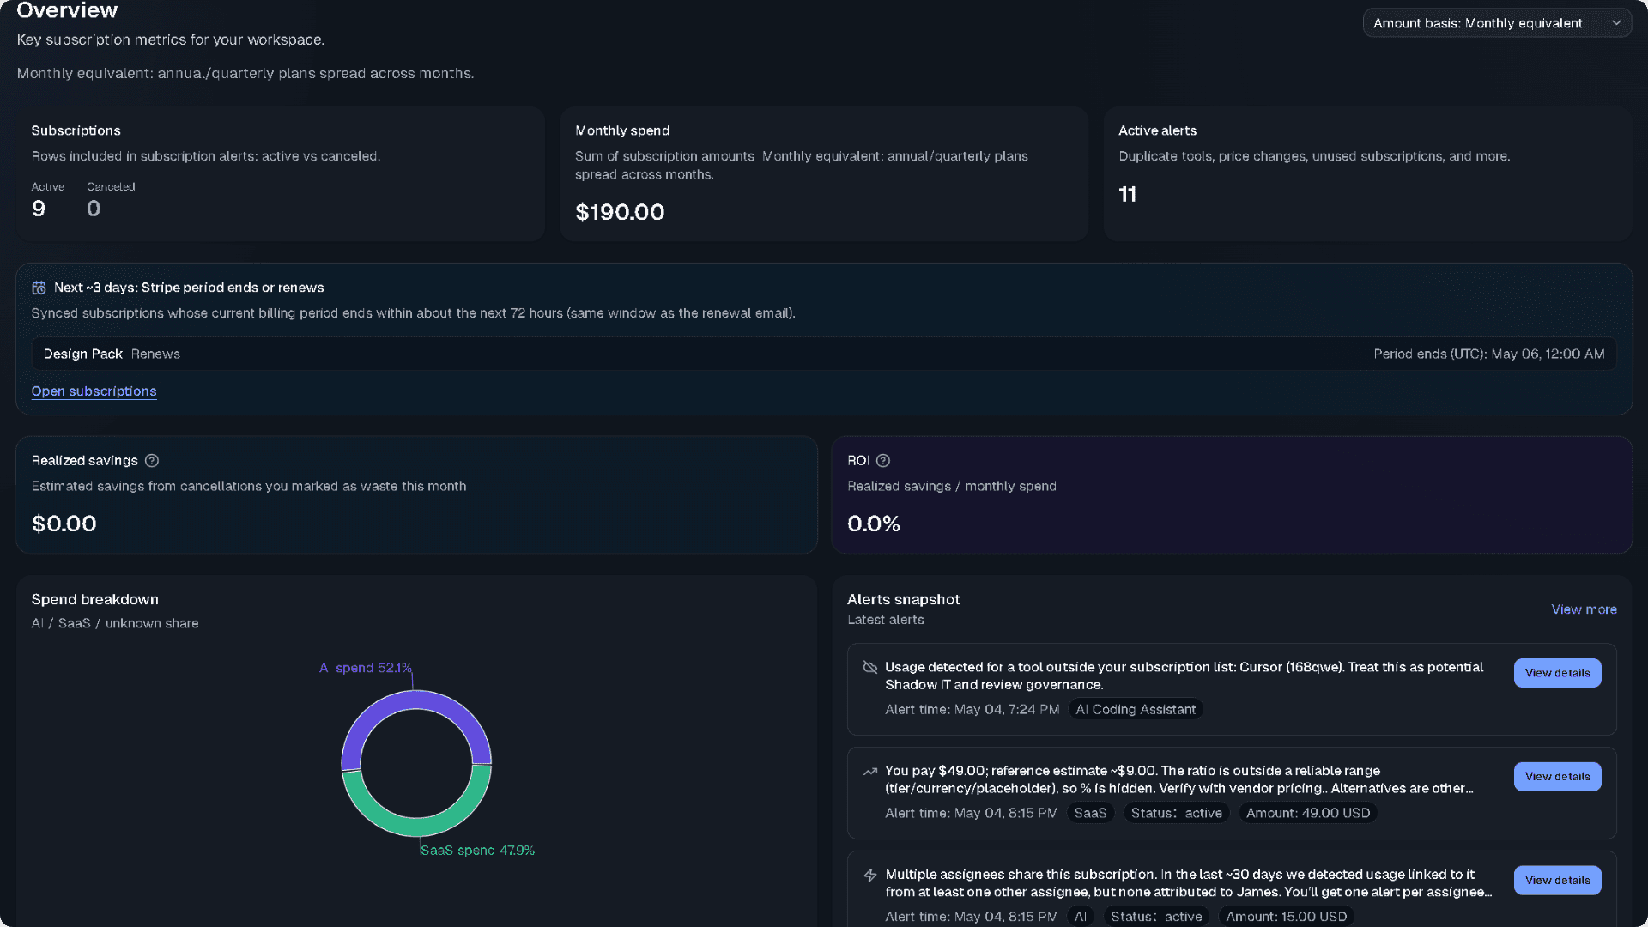Click the 'SaaS spend 47.9%' chart label

477,851
